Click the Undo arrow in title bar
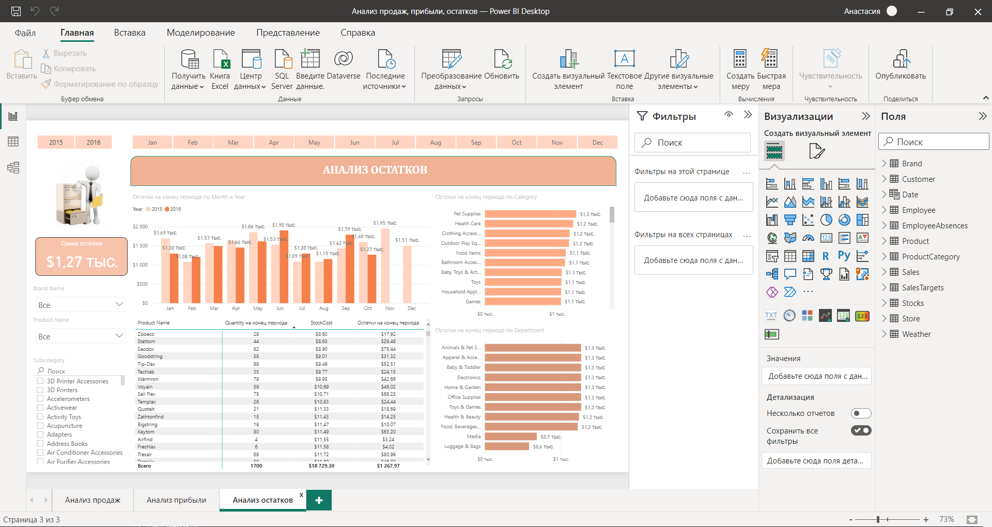 [35, 11]
